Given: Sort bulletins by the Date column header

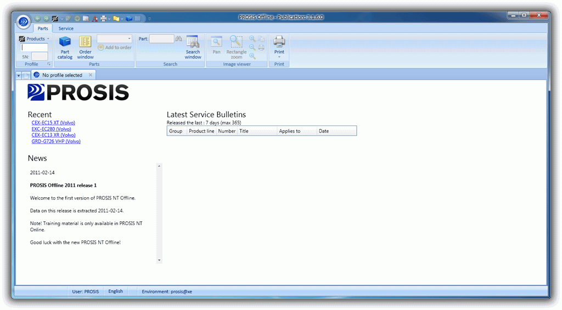Looking at the screenshot, I should [336, 131].
